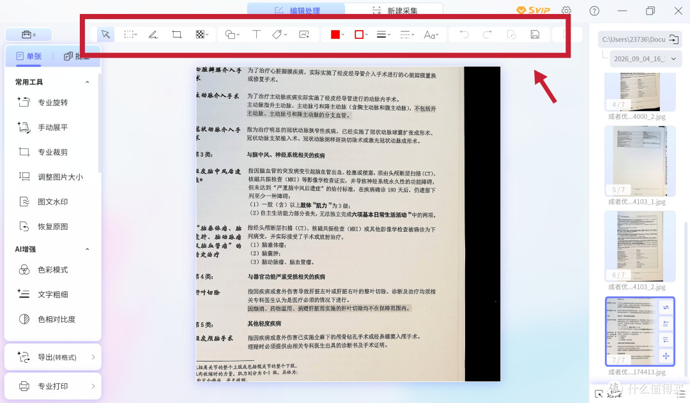This screenshot has height=403, width=690.
Task: Collapse the 常用工具 section
Action: click(x=87, y=82)
